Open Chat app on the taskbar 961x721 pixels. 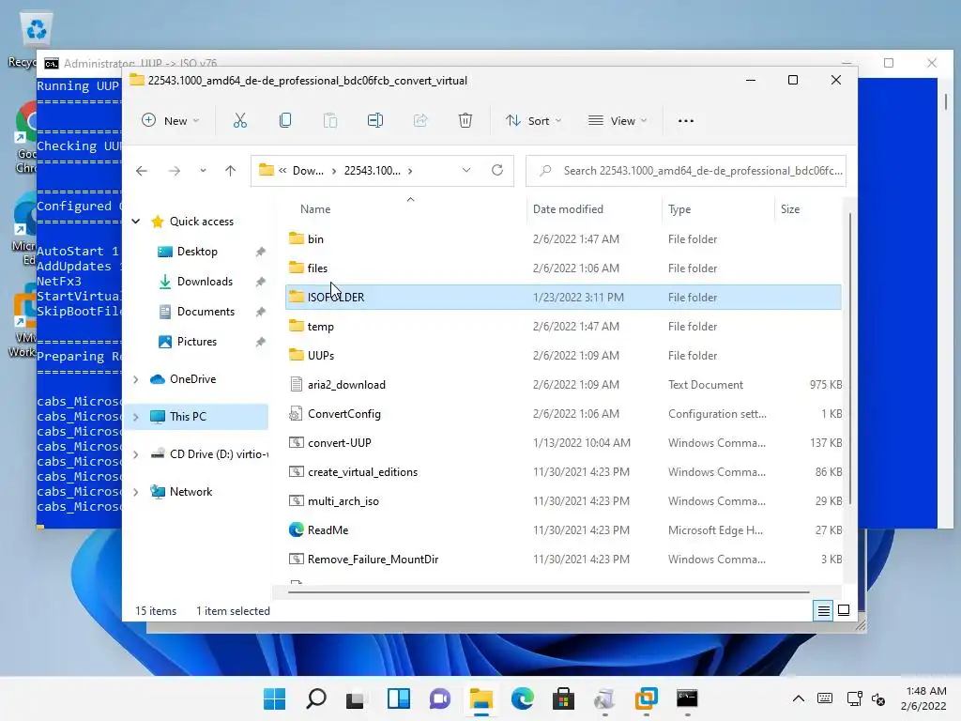click(x=439, y=698)
